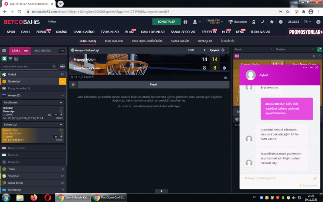
Task: Select the globe sports view icon
Action: point(4,58)
